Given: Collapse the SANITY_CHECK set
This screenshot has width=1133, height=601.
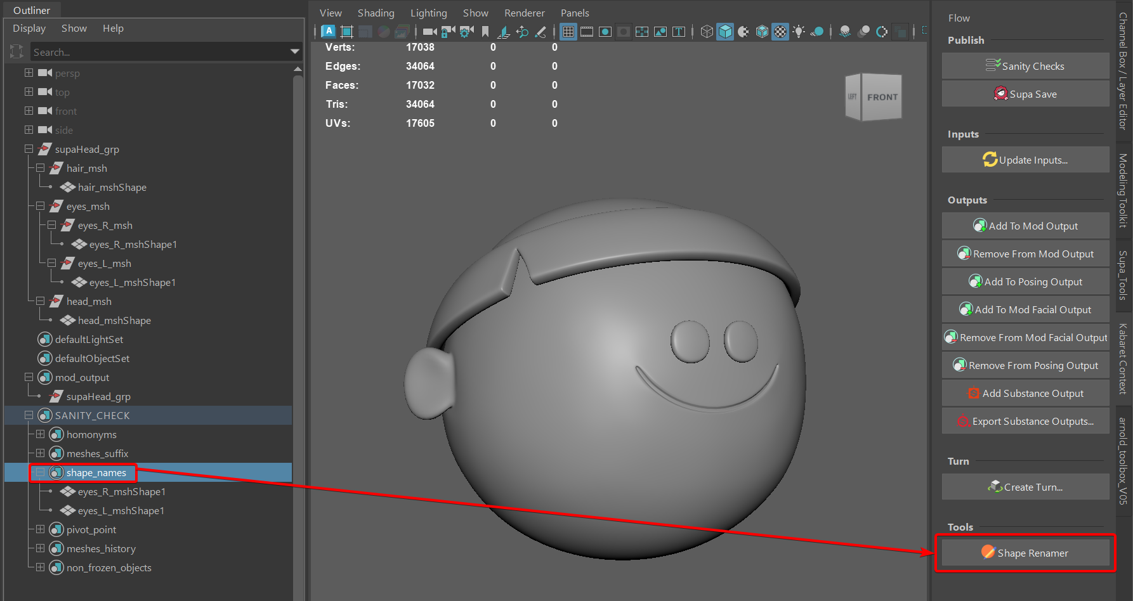Looking at the screenshot, I should (29, 415).
